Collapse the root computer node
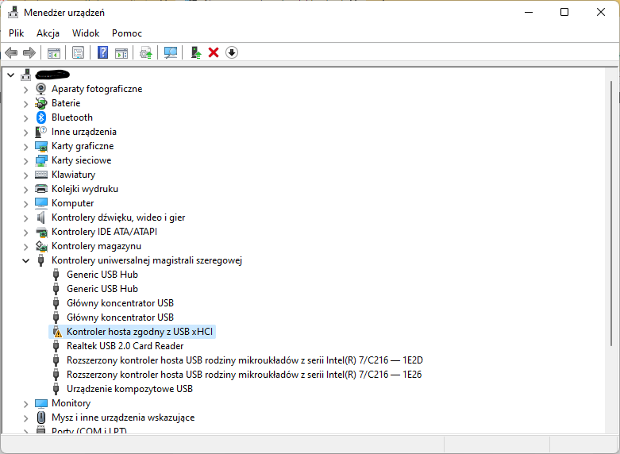The image size is (620, 454). 11,75
